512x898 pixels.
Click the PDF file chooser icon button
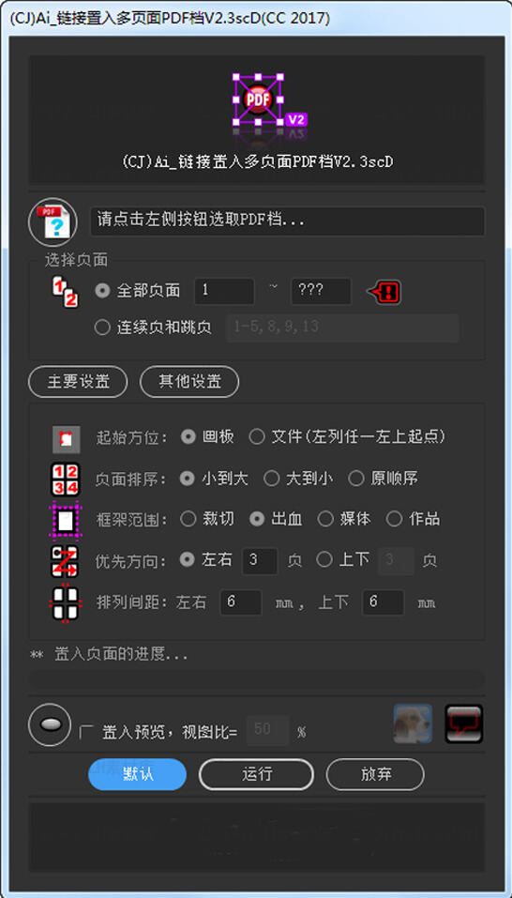coord(53,222)
